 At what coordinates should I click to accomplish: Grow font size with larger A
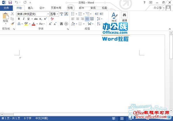pos(50,24)
